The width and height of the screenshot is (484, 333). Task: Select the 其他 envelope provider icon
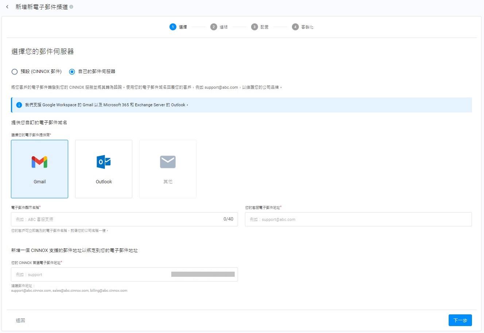168,162
